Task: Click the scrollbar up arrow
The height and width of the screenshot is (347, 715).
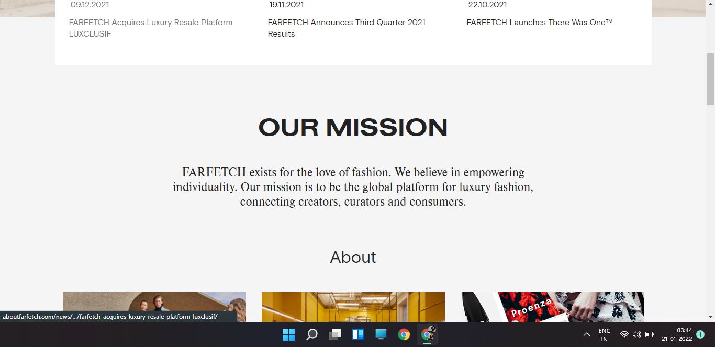Action: click(x=711, y=4)
